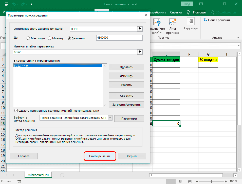The image size is (242, 184).
Task: Collapse dialog using target cell range selector
Action: [x=139, y=29]
